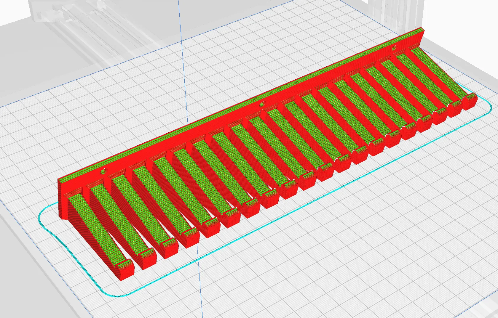
Task: Click the right mounting hole on the back wall
Action: pos(395,47)
